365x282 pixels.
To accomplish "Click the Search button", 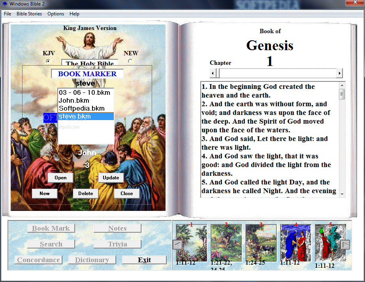I will pos(51,244).
